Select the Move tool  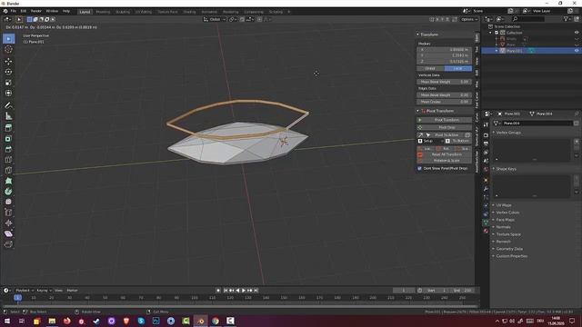pos(8,61)
